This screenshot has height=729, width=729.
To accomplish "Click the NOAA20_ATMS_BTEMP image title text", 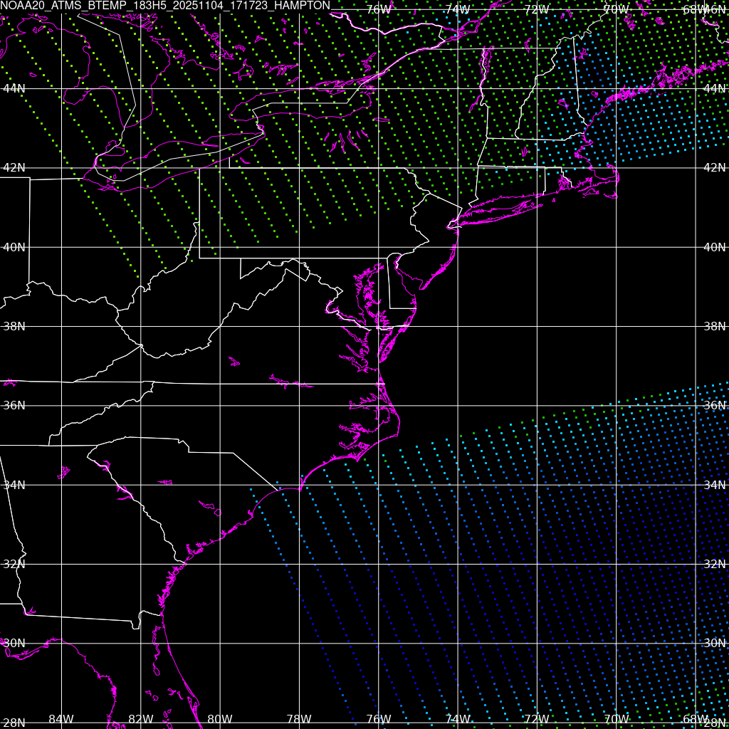I will point(165,6).
